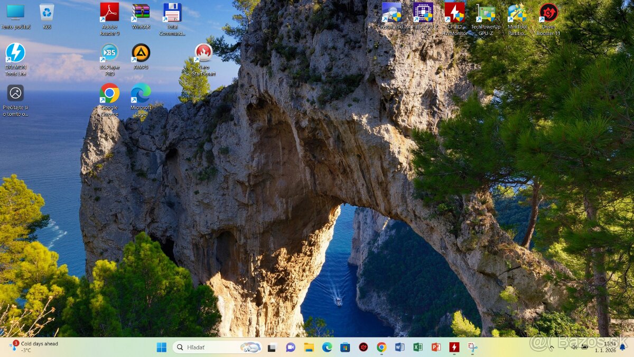Select the AIMP3 desktop icon
634x357 pixels.
(x=141, y=53)
